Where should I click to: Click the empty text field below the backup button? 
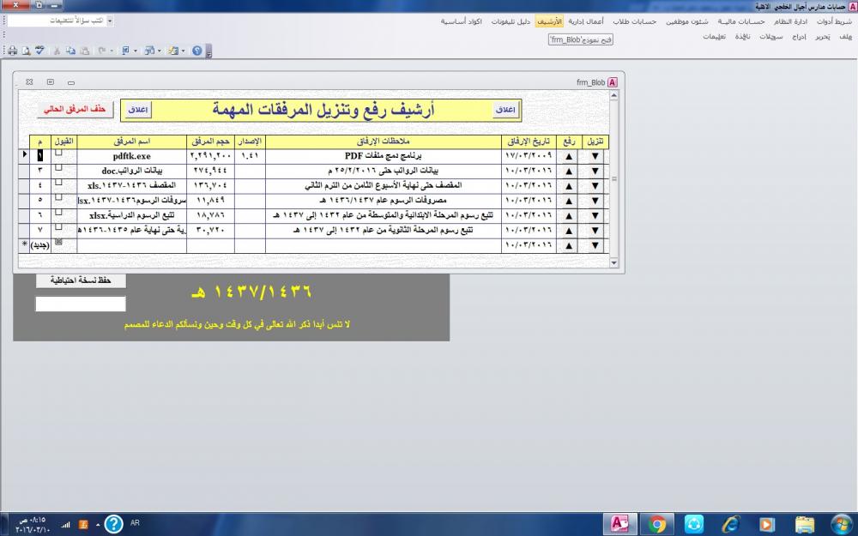pos(80,304)
